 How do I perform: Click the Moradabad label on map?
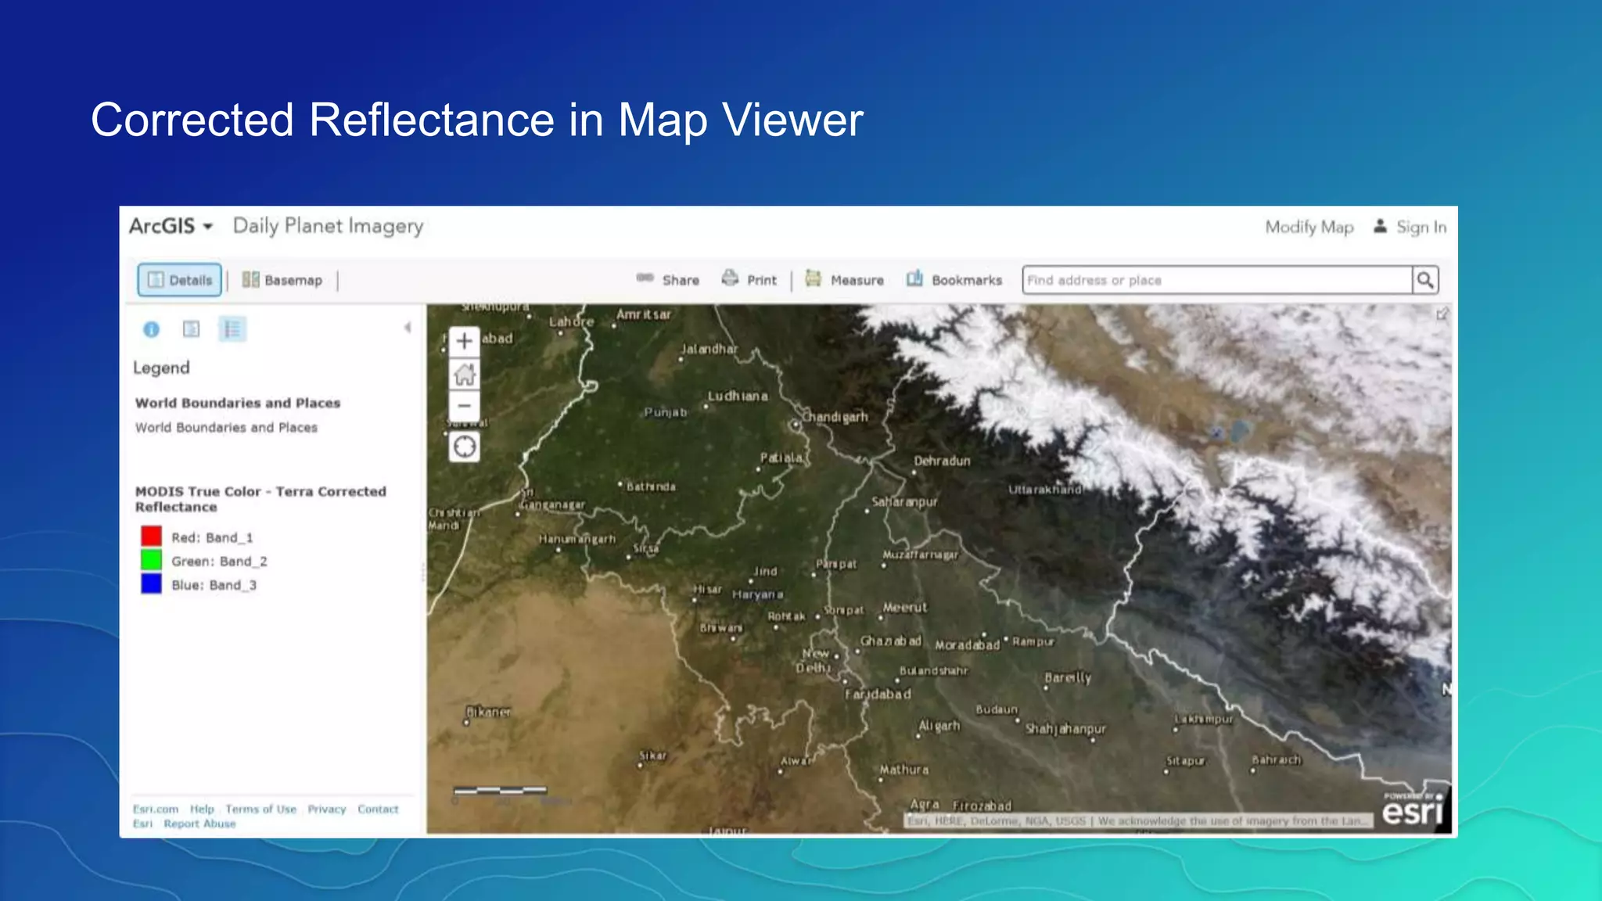click(968, 645)
